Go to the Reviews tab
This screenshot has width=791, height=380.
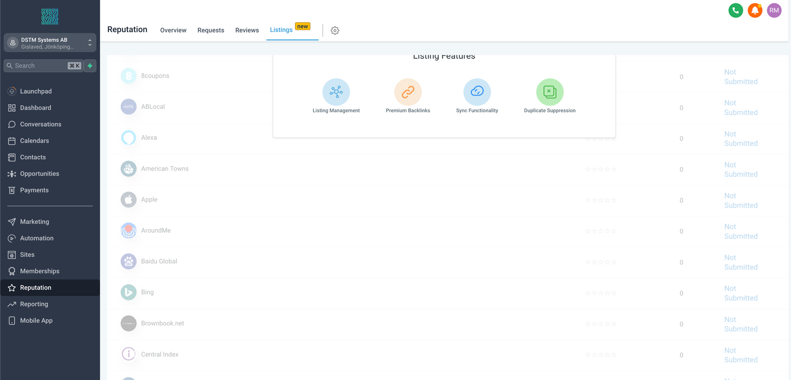[247, 31]
